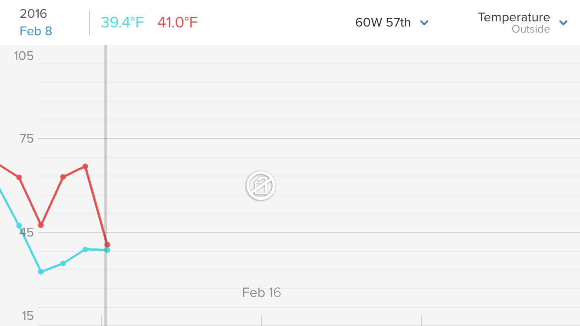Tap the Feb 8 date link
Screen dimensions: 580x326
point(36,31)
